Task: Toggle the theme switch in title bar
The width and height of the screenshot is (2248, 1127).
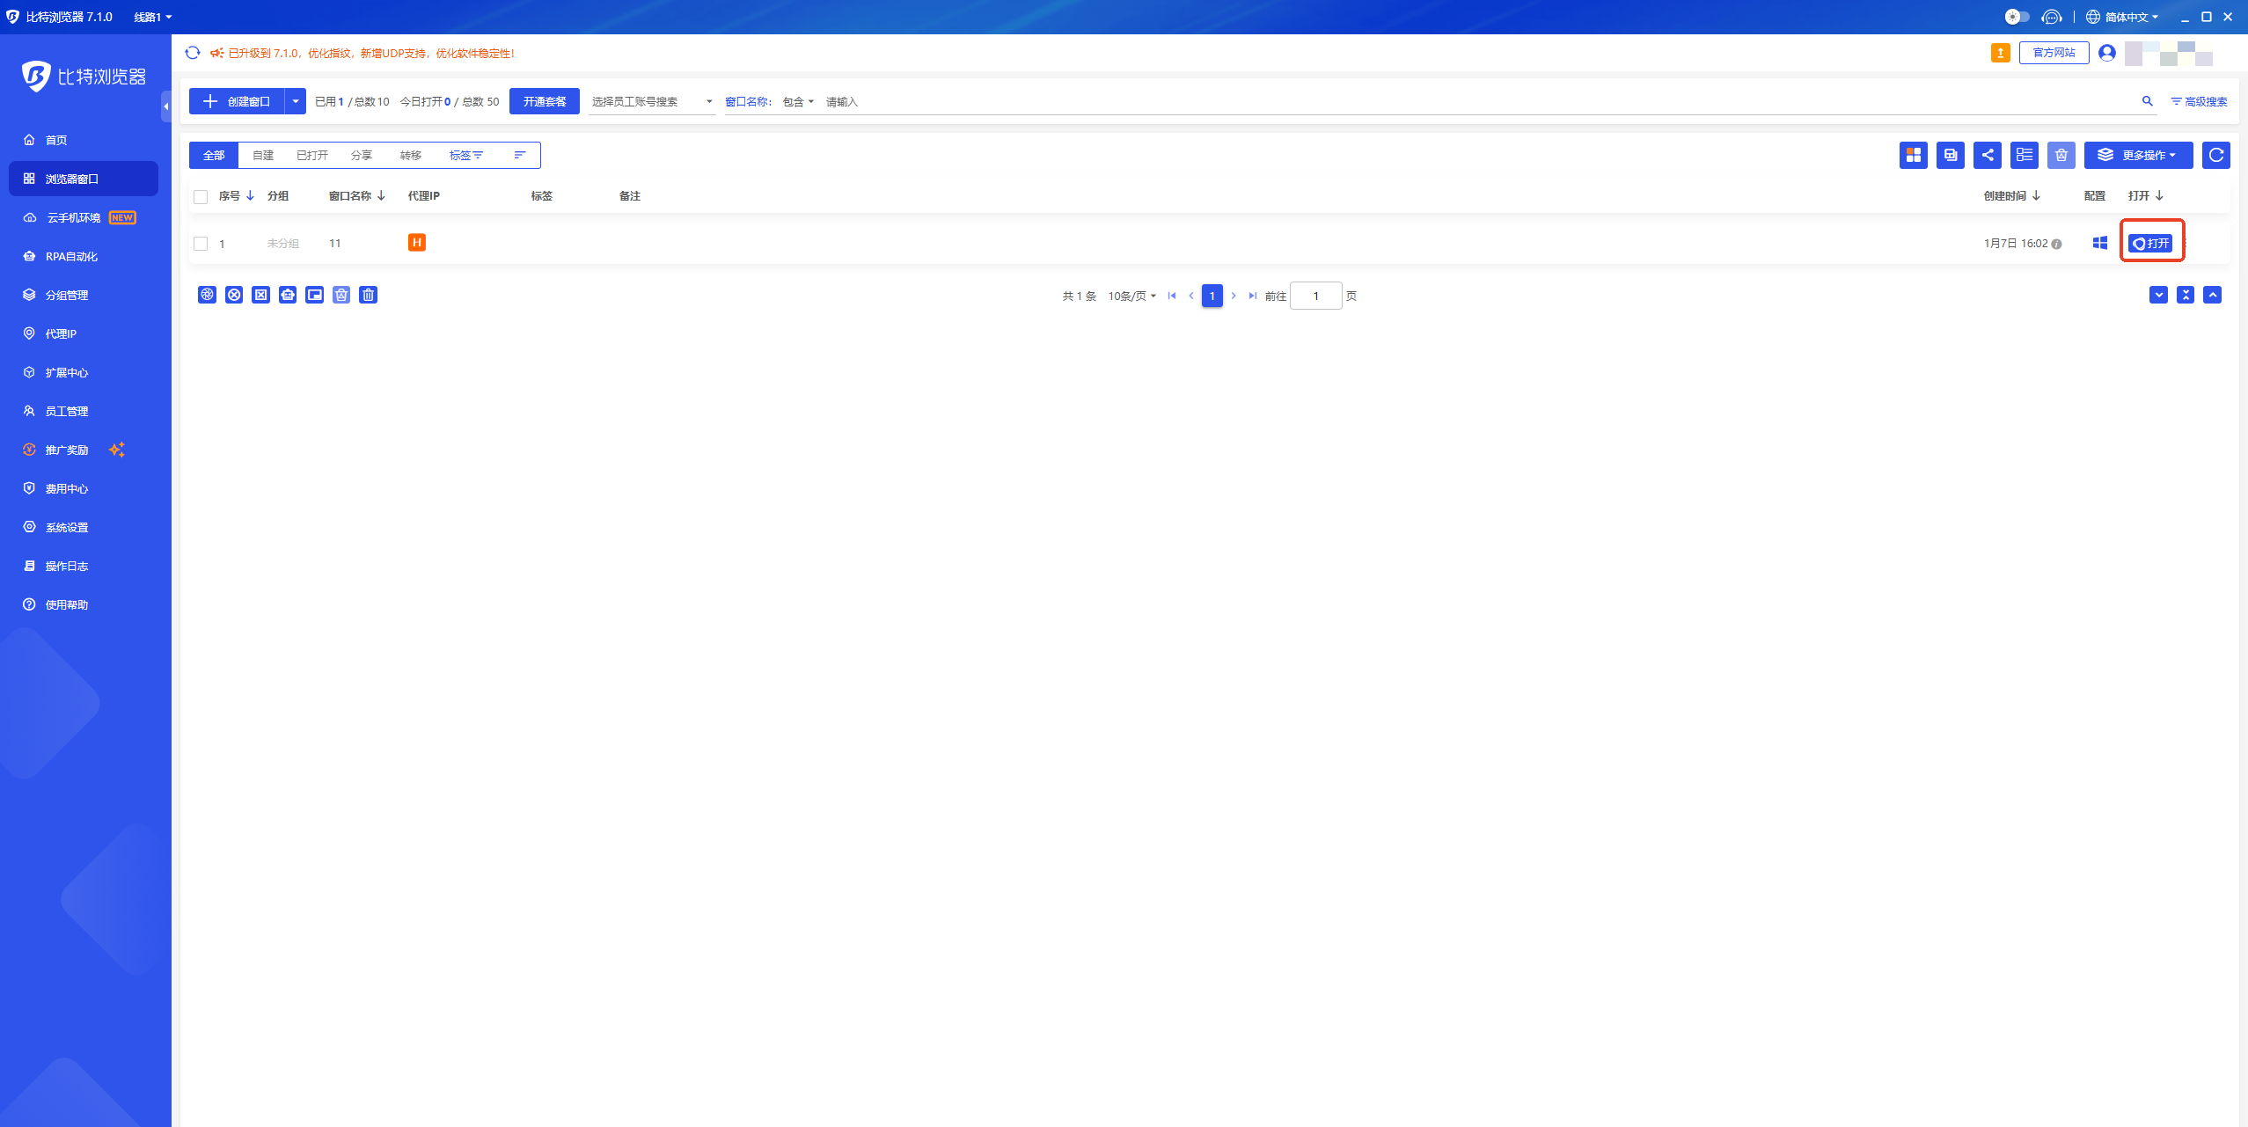Action: click(2017, 17)
